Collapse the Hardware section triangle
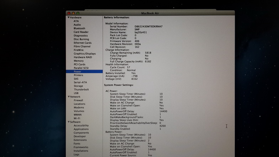Screen dimensions: 279x157 (69, 17)
